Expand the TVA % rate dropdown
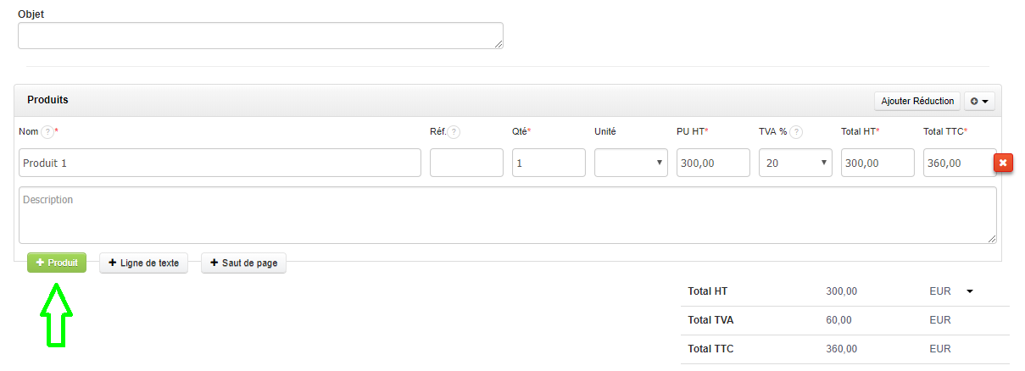The height and width of the screenshot is (371, 1025). point(795,163)
